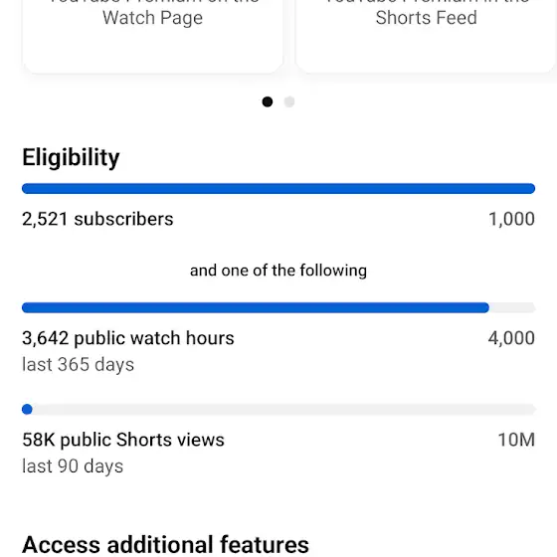Tap the last 90 days caption

click(73, 466)
